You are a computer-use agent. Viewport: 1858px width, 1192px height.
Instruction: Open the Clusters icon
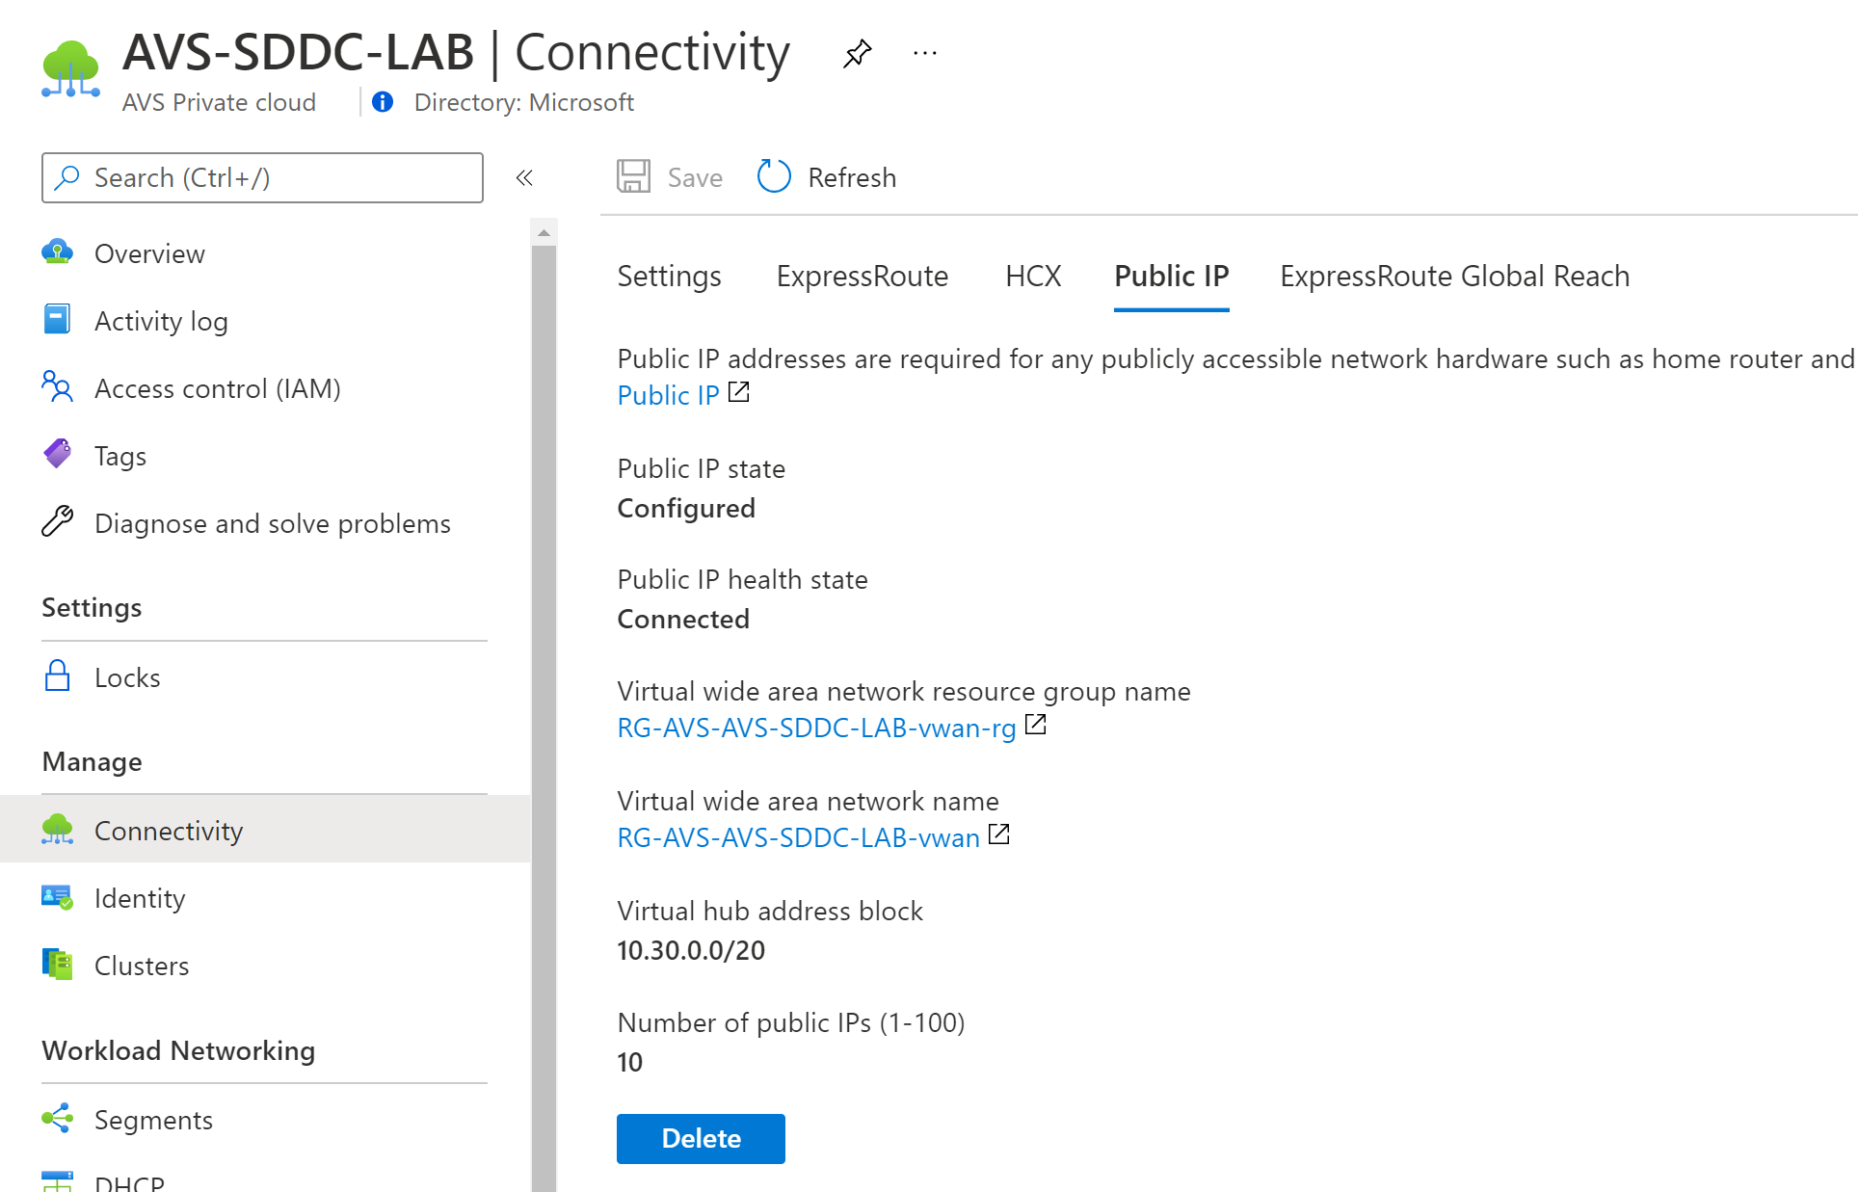tap(57, 965)
